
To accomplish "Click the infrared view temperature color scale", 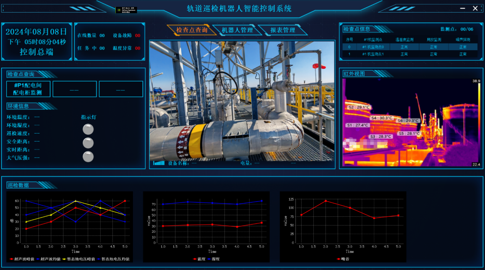I will (479, 122).
